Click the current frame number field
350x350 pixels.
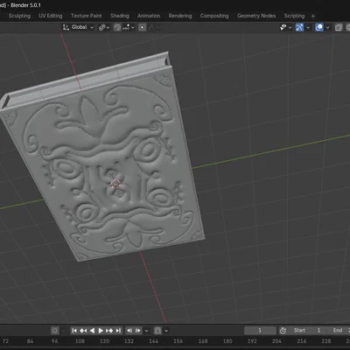coord(260,331)
